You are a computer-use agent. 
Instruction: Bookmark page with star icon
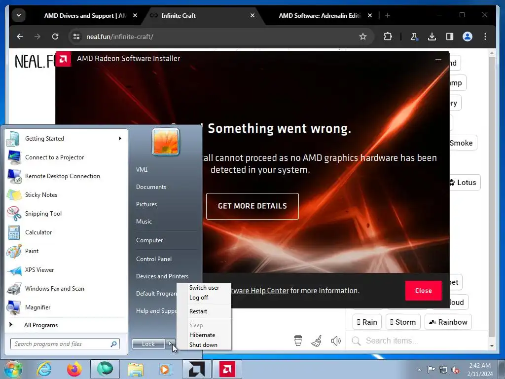point(363,37)
